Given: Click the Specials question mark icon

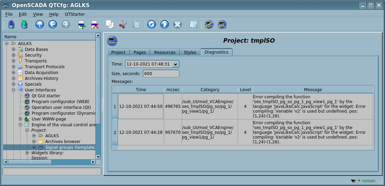Looking at the screenshot, I should click(20, 84).
